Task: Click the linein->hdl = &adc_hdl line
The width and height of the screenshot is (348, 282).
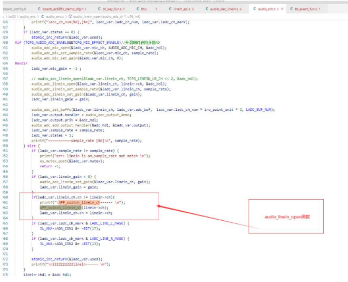Action: point(47,275)
